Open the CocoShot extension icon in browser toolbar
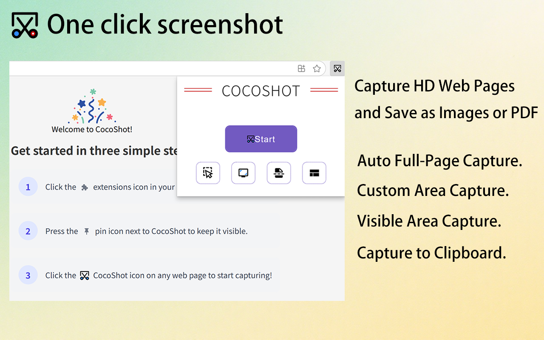Viewport: 544px width, 340px height. tap(337, 68)
